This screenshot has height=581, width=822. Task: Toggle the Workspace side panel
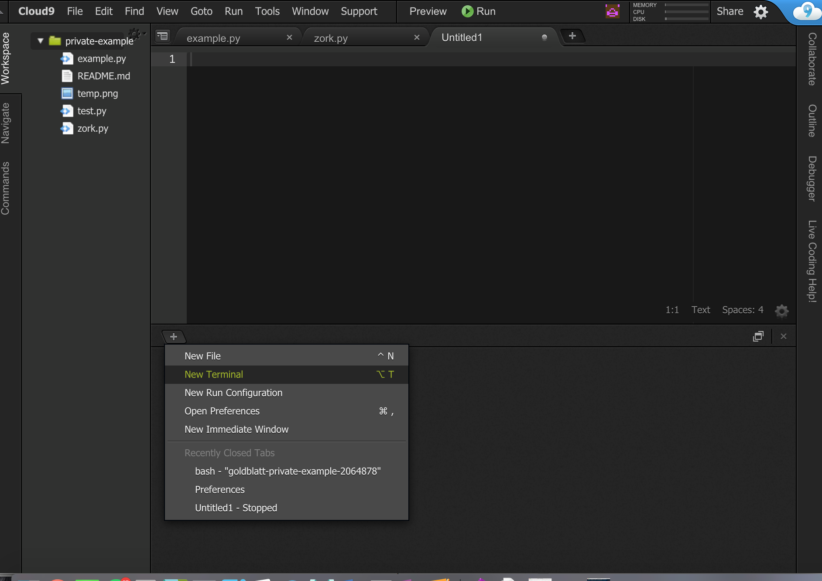[6, 58]
